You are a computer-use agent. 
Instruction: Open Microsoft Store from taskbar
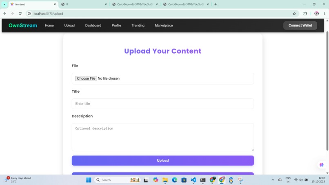point(184,180)
